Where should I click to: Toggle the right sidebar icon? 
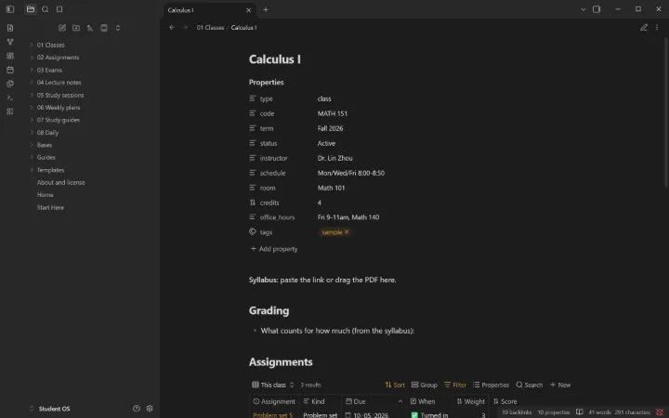pyautogui.click(x=597, y=9)
